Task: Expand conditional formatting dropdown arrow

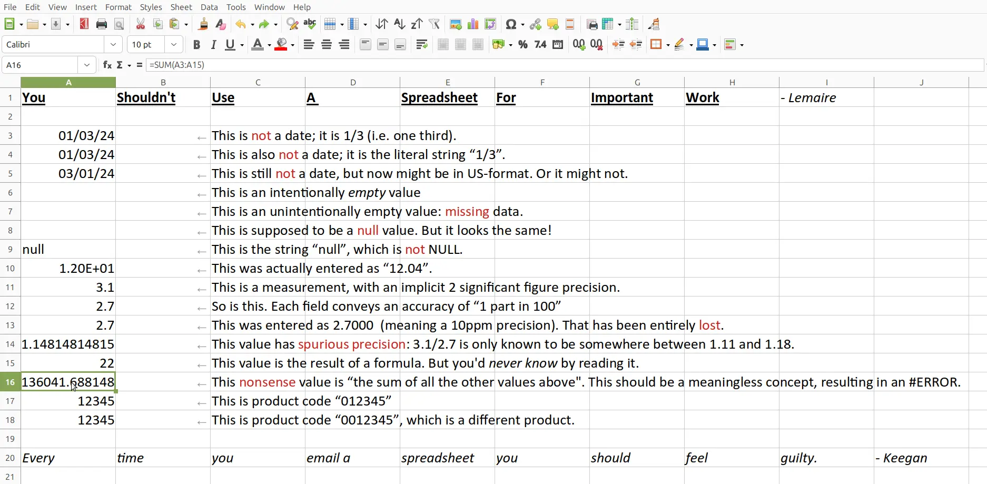Action: tap(742, 45)
